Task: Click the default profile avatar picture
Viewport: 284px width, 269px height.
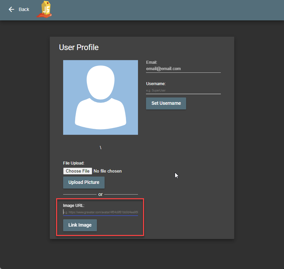Action: click(x=100, y=97)
